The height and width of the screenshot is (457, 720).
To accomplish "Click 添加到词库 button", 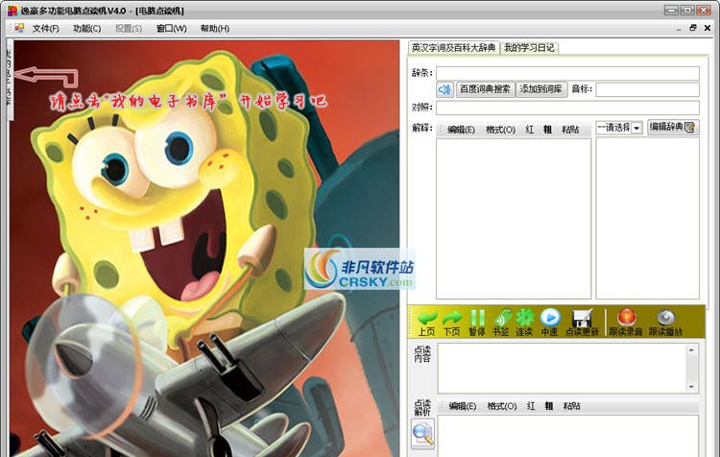I will coord(542,89).
